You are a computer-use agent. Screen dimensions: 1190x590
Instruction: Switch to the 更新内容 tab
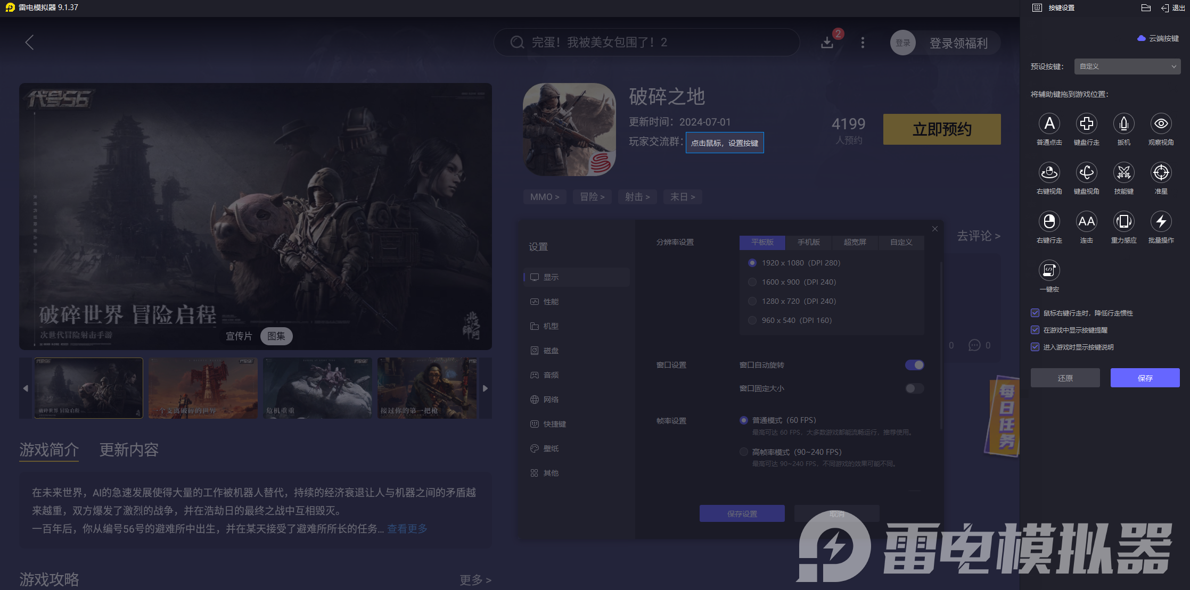coord(129,450)
